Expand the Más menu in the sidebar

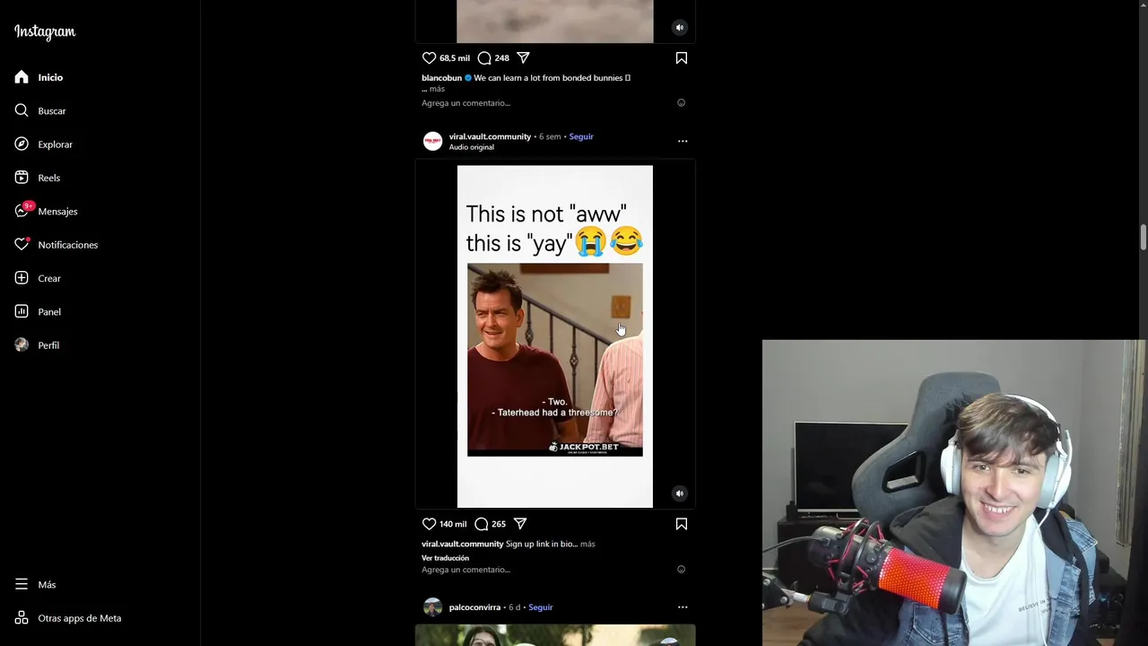(x=36, y=585)
